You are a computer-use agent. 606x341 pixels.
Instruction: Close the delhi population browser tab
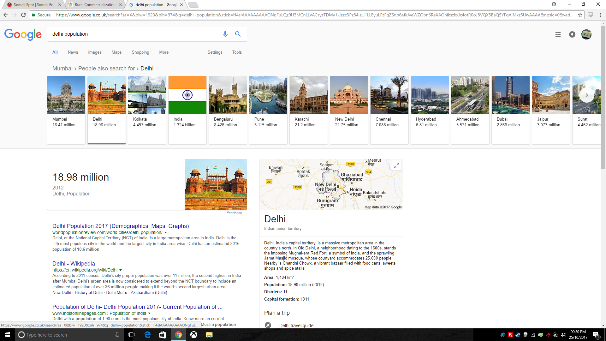181,5
